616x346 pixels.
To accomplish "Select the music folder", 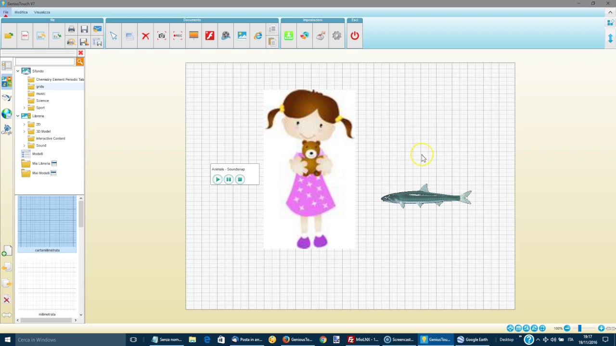I will click(40, 94).
